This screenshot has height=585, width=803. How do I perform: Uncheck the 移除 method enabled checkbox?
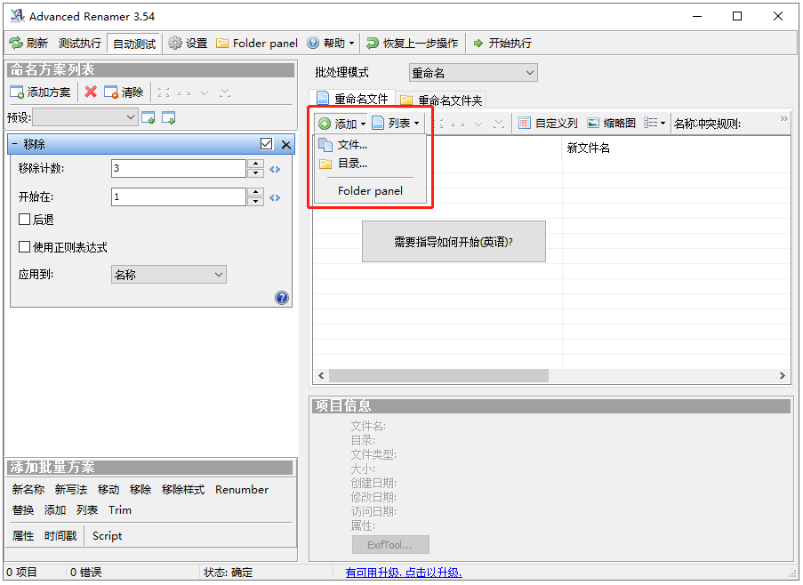click(266, 144)
